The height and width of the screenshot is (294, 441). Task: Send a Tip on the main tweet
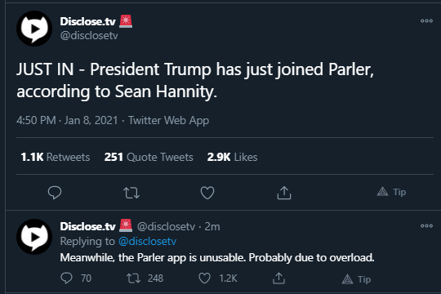[391, 192]
